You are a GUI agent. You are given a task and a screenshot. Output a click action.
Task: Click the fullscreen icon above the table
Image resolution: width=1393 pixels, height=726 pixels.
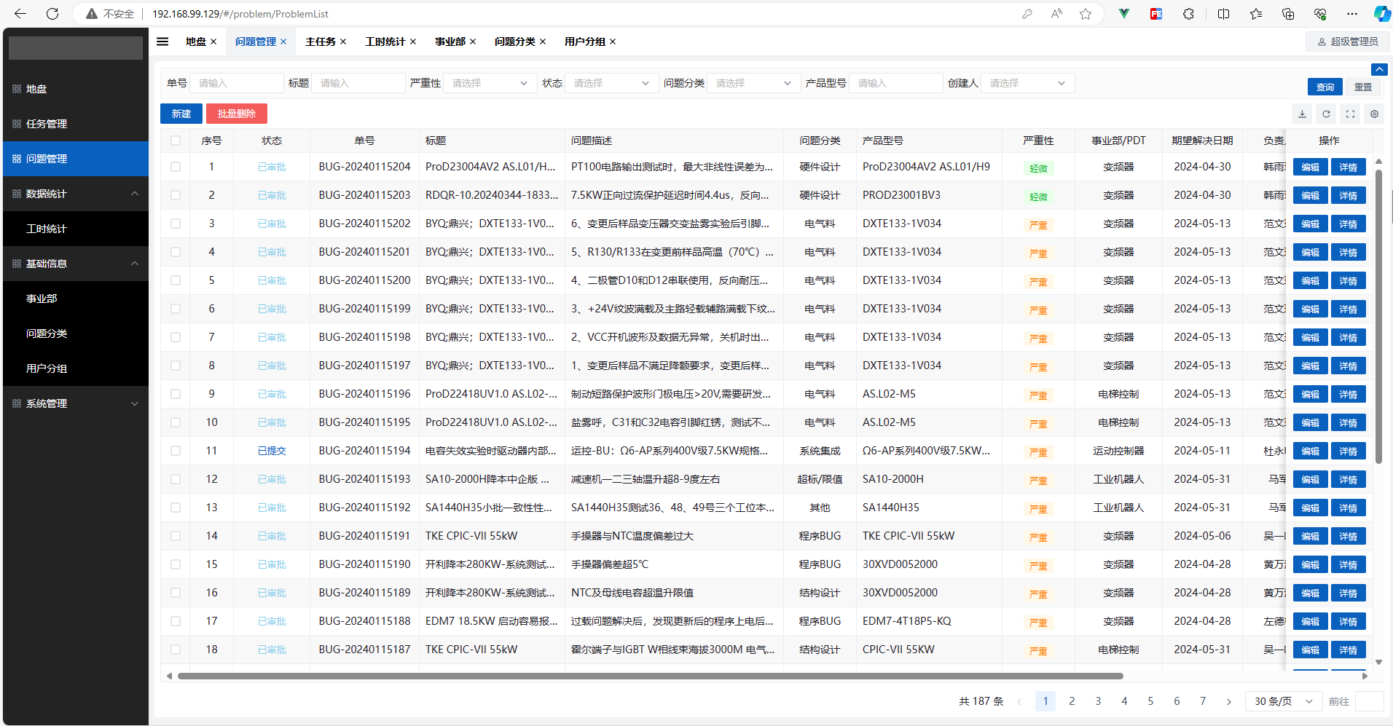tap(1350, 114)
